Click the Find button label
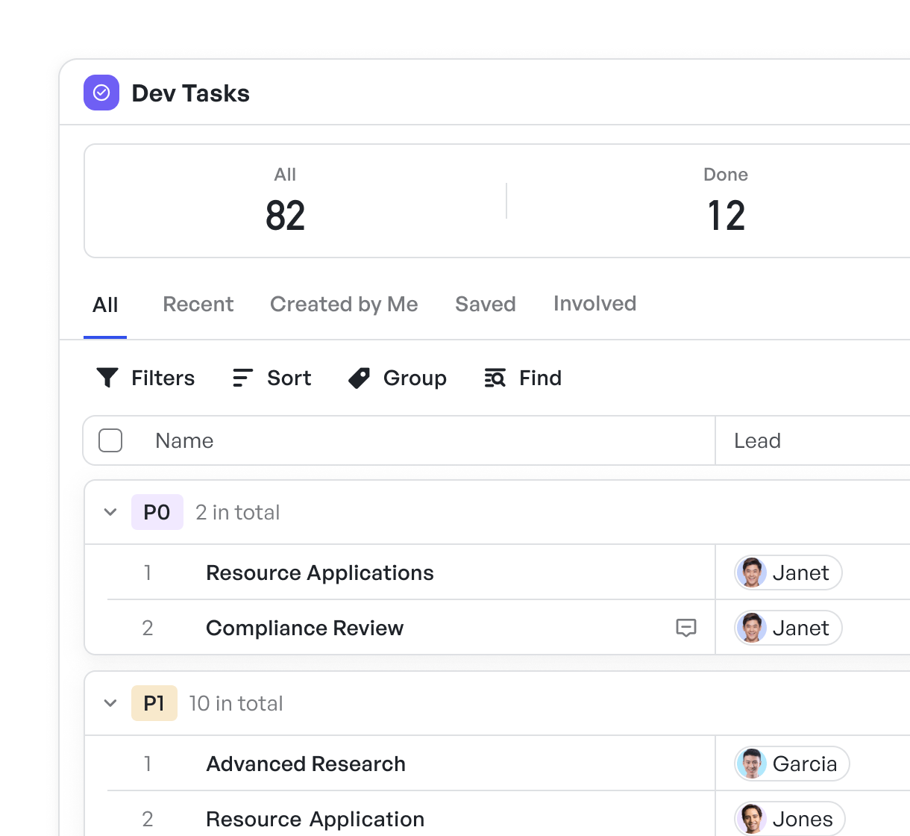 pos(540,378)
